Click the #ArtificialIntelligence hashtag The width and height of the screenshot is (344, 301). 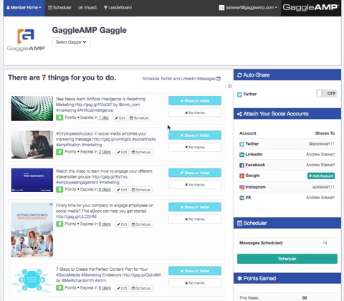coord(95,110)
